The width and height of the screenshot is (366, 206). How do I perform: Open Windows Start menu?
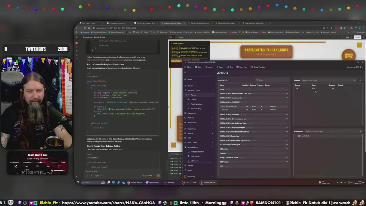coord(78,182)
